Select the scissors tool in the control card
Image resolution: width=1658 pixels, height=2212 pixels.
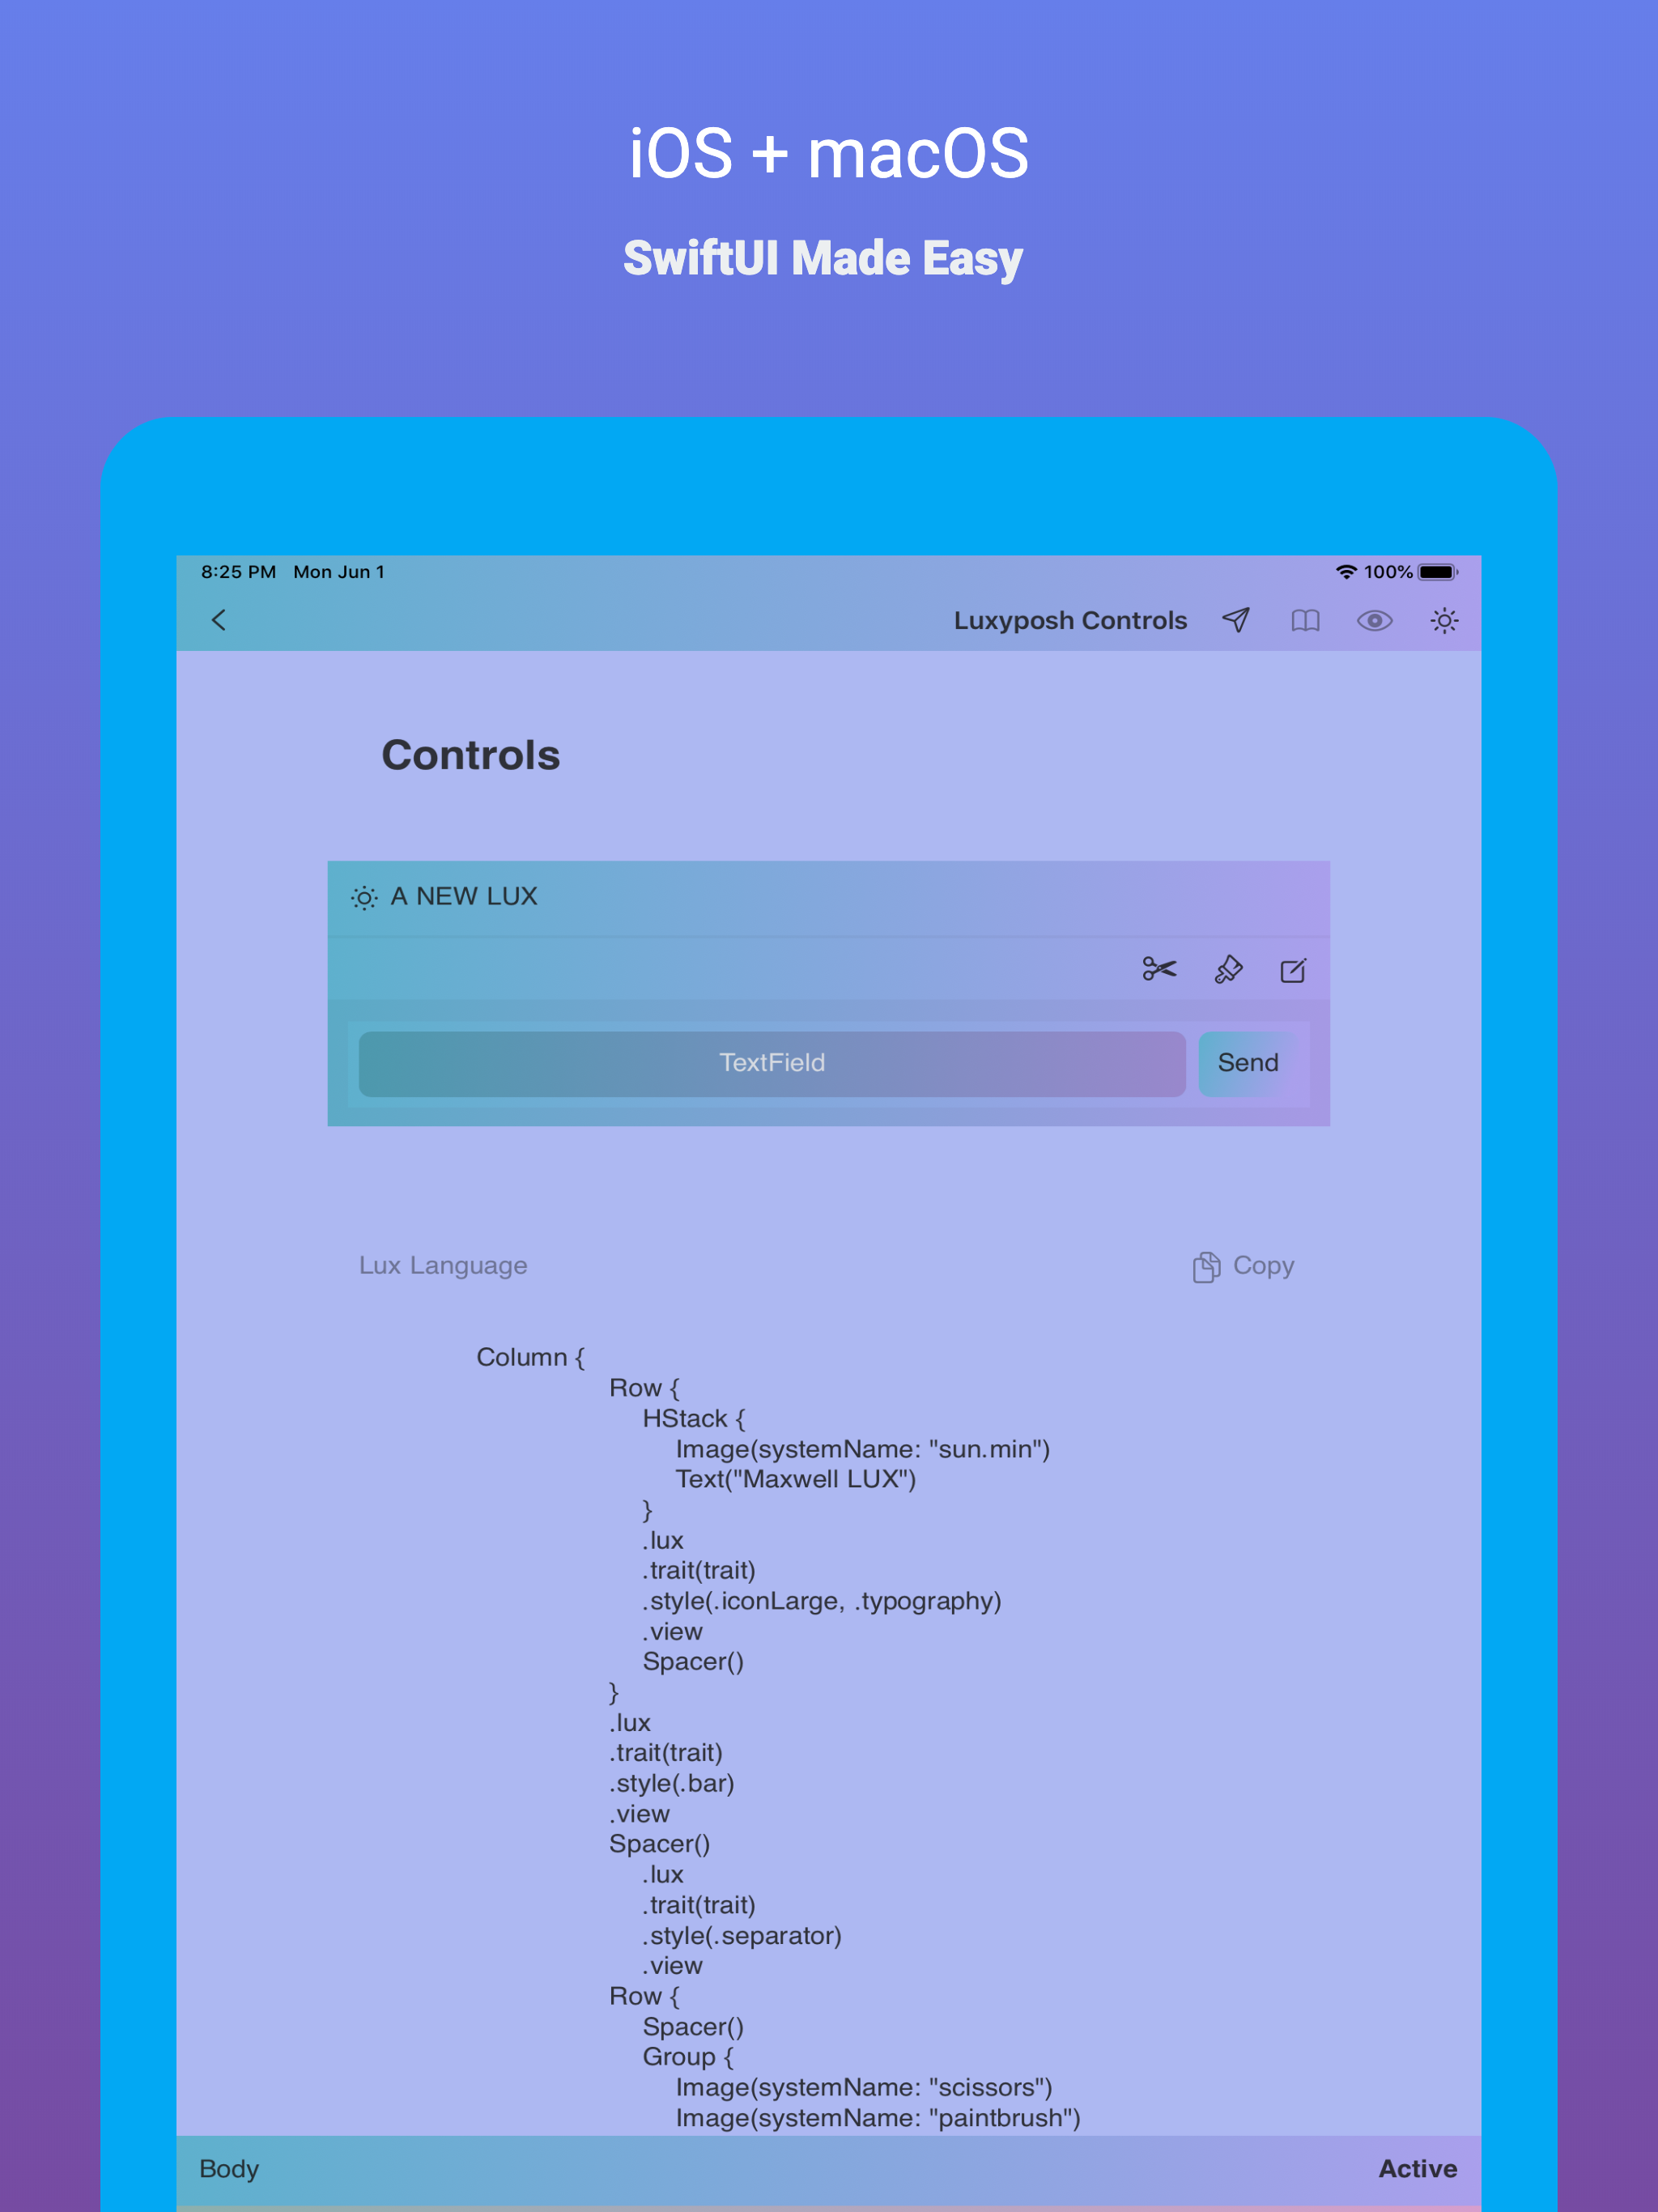(x=1159, y=969)
